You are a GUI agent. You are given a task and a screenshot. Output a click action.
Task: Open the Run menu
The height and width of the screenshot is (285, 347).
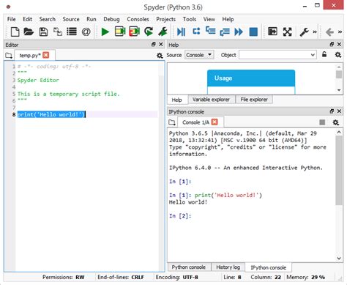click(92, 19)
